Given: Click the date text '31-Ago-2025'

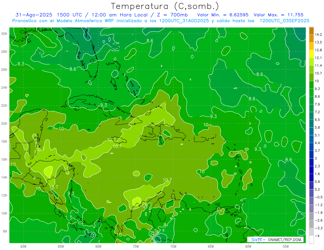Looking at the screenshot, I should point(33,15).
